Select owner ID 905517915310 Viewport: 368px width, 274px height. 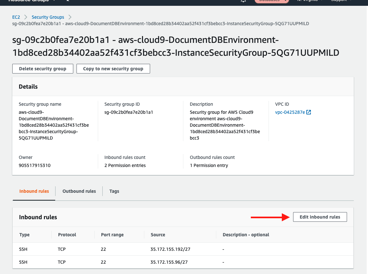(x=35, y=165)
